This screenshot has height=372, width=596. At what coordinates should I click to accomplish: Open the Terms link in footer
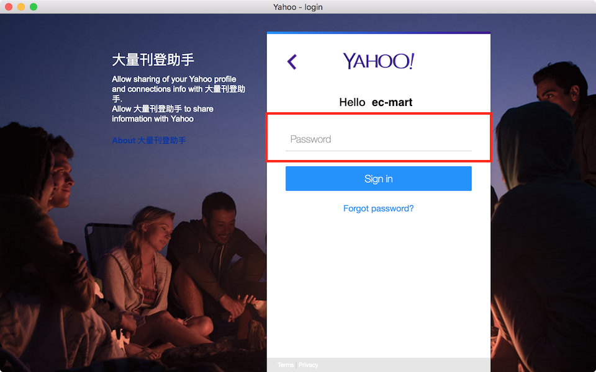(x=286, y=365)
